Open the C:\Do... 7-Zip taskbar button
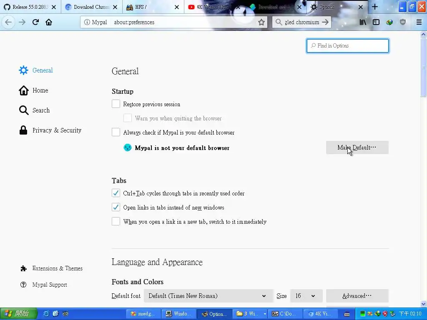The image size is (427, 320). tap(284, 314)
